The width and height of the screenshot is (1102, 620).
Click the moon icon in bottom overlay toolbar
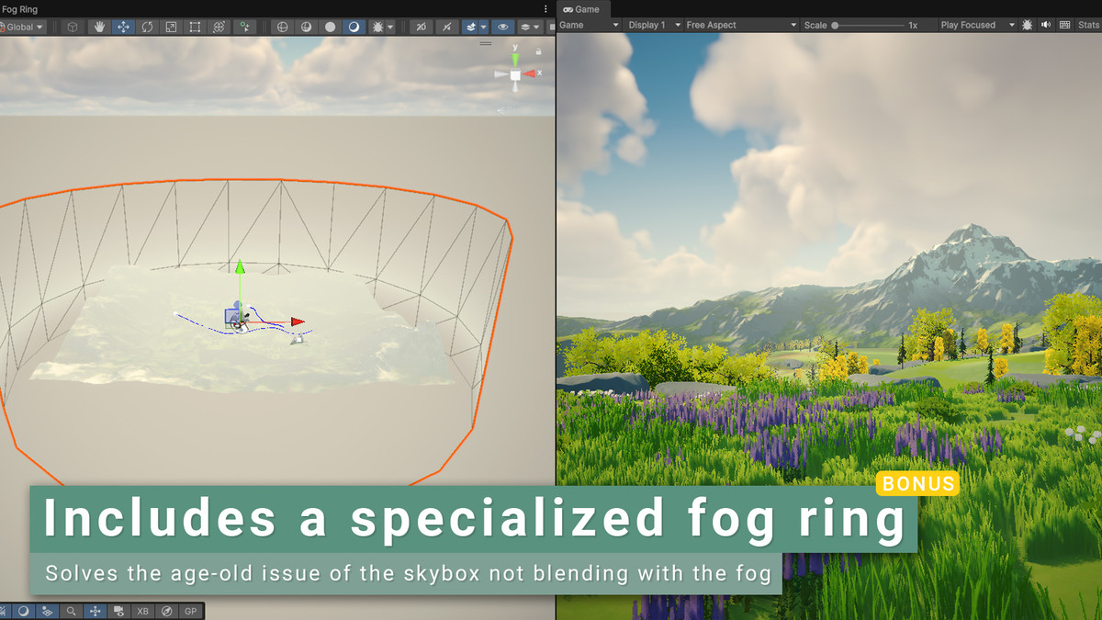click(24, 611)
